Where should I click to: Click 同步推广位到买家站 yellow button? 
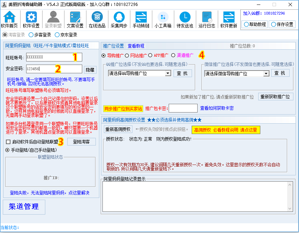tap(123, 109)
